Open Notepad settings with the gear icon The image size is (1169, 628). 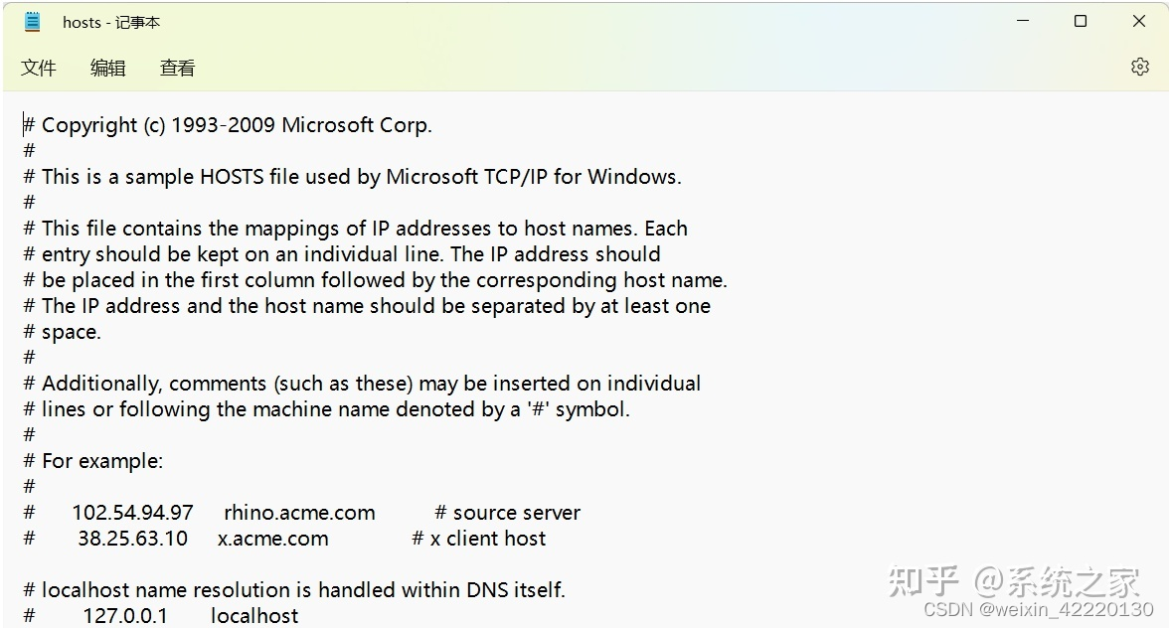[x=1139, y=67]
